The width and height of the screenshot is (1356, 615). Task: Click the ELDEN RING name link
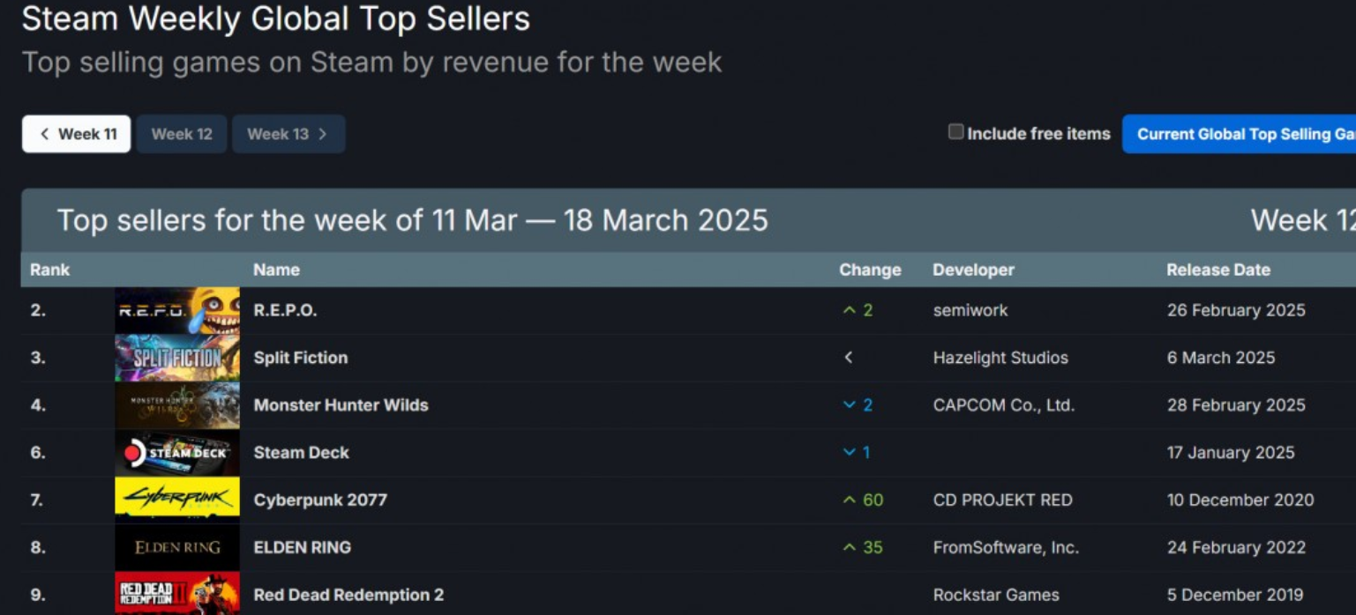(x=303, y=548)
